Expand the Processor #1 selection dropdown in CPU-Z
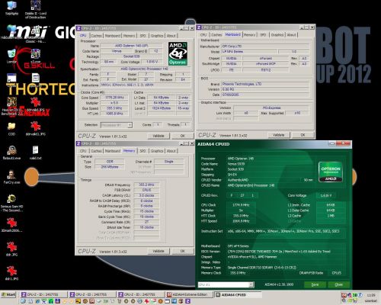 (130, 125)
